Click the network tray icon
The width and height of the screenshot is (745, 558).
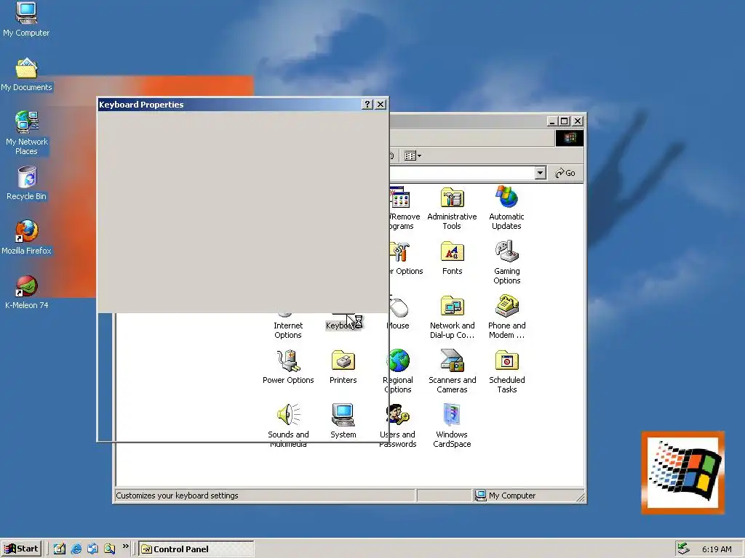[x=683, y=549]
